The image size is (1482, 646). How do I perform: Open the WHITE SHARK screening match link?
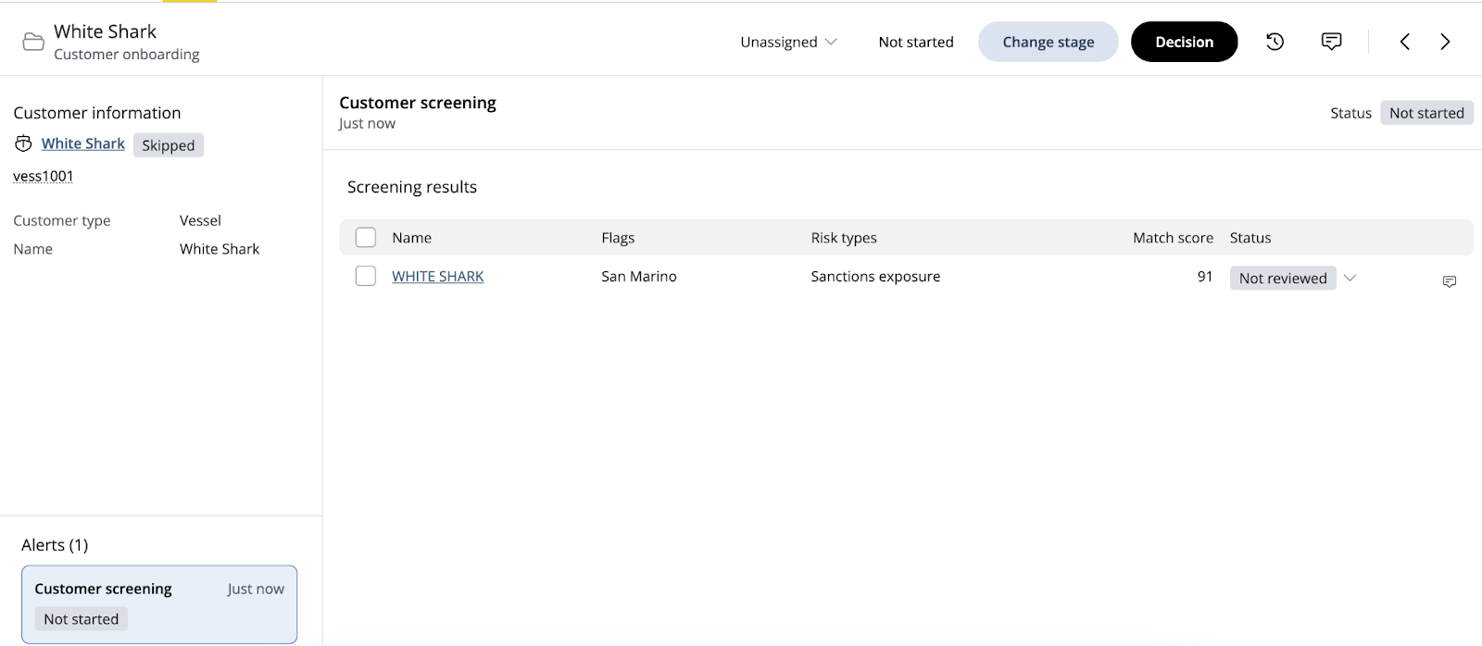pyautogui.click(x=437, y=276)
